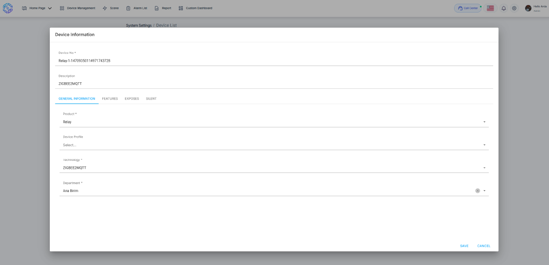
Task: Click the US flag language selector
Action: click(490, 8)
